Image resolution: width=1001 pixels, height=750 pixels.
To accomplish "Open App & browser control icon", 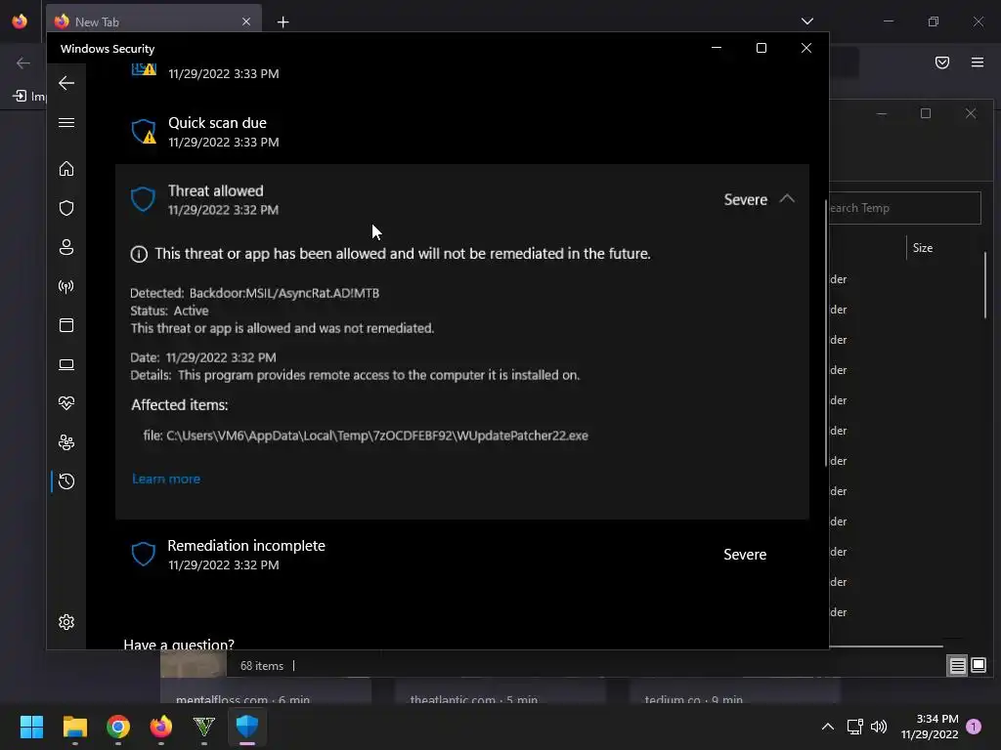I will pyautogui.click(x=66, y=325).
